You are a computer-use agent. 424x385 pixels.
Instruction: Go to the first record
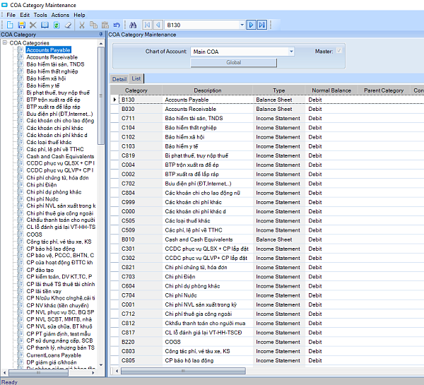point(148,25)
